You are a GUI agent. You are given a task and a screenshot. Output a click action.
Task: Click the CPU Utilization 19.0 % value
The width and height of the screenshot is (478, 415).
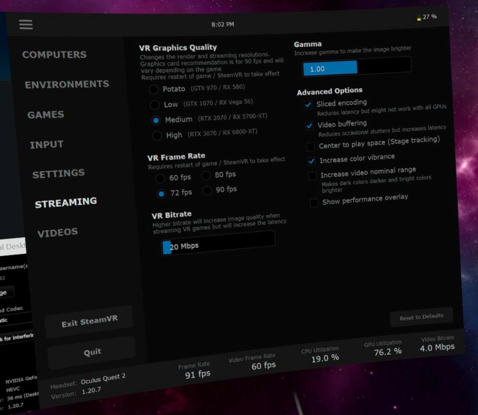[x=325, y=358]
